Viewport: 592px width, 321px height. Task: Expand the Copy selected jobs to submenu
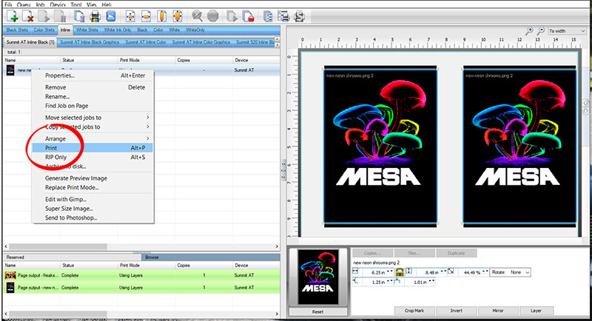[147, 126]
